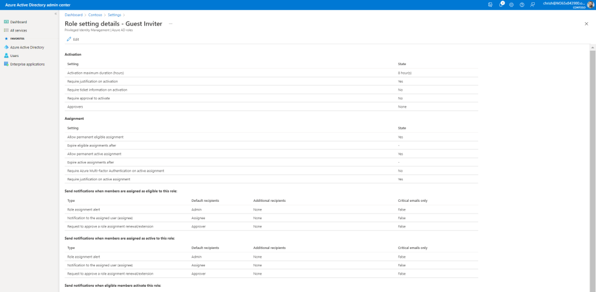Go to Dashboard in the sidebar

[x=19, y=22]
